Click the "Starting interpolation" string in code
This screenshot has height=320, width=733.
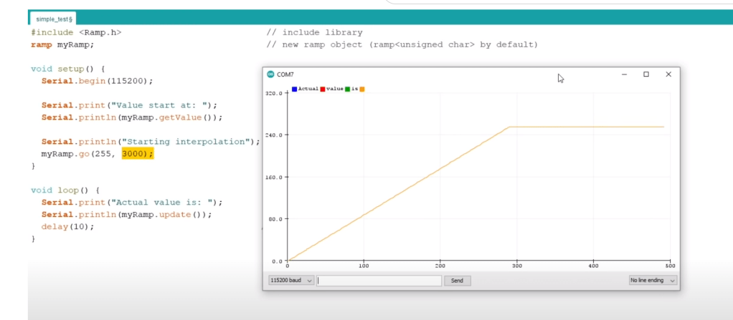tap(196, 142)
